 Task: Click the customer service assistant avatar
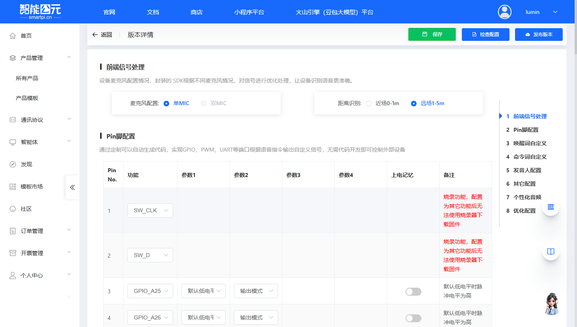coord(551,304)
